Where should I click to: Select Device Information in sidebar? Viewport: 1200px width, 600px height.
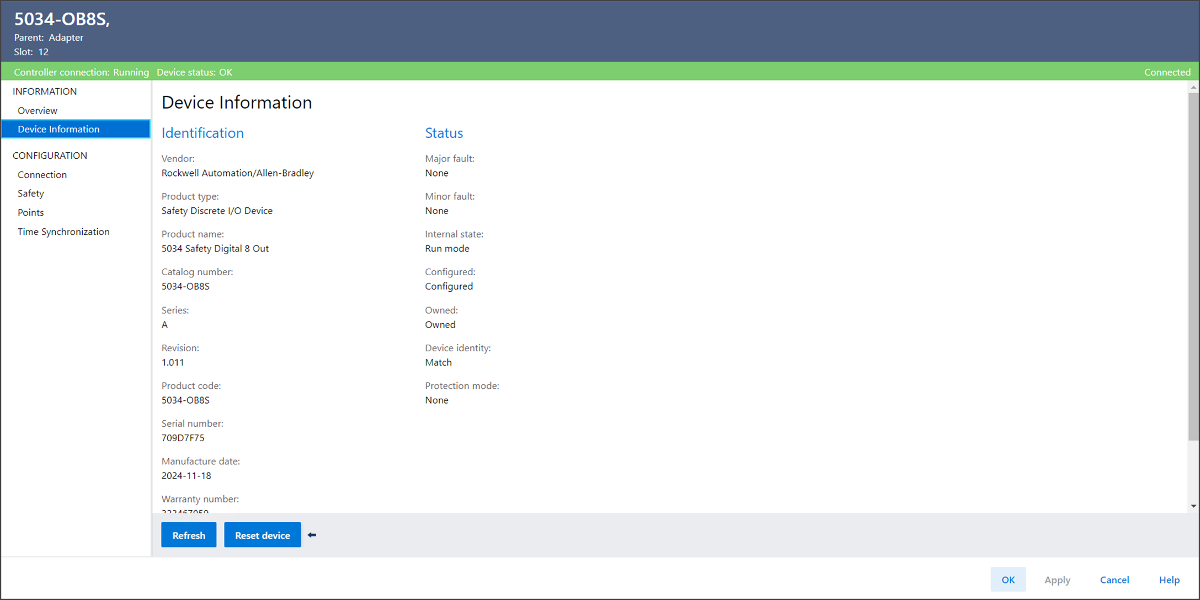tap(58, 129)
